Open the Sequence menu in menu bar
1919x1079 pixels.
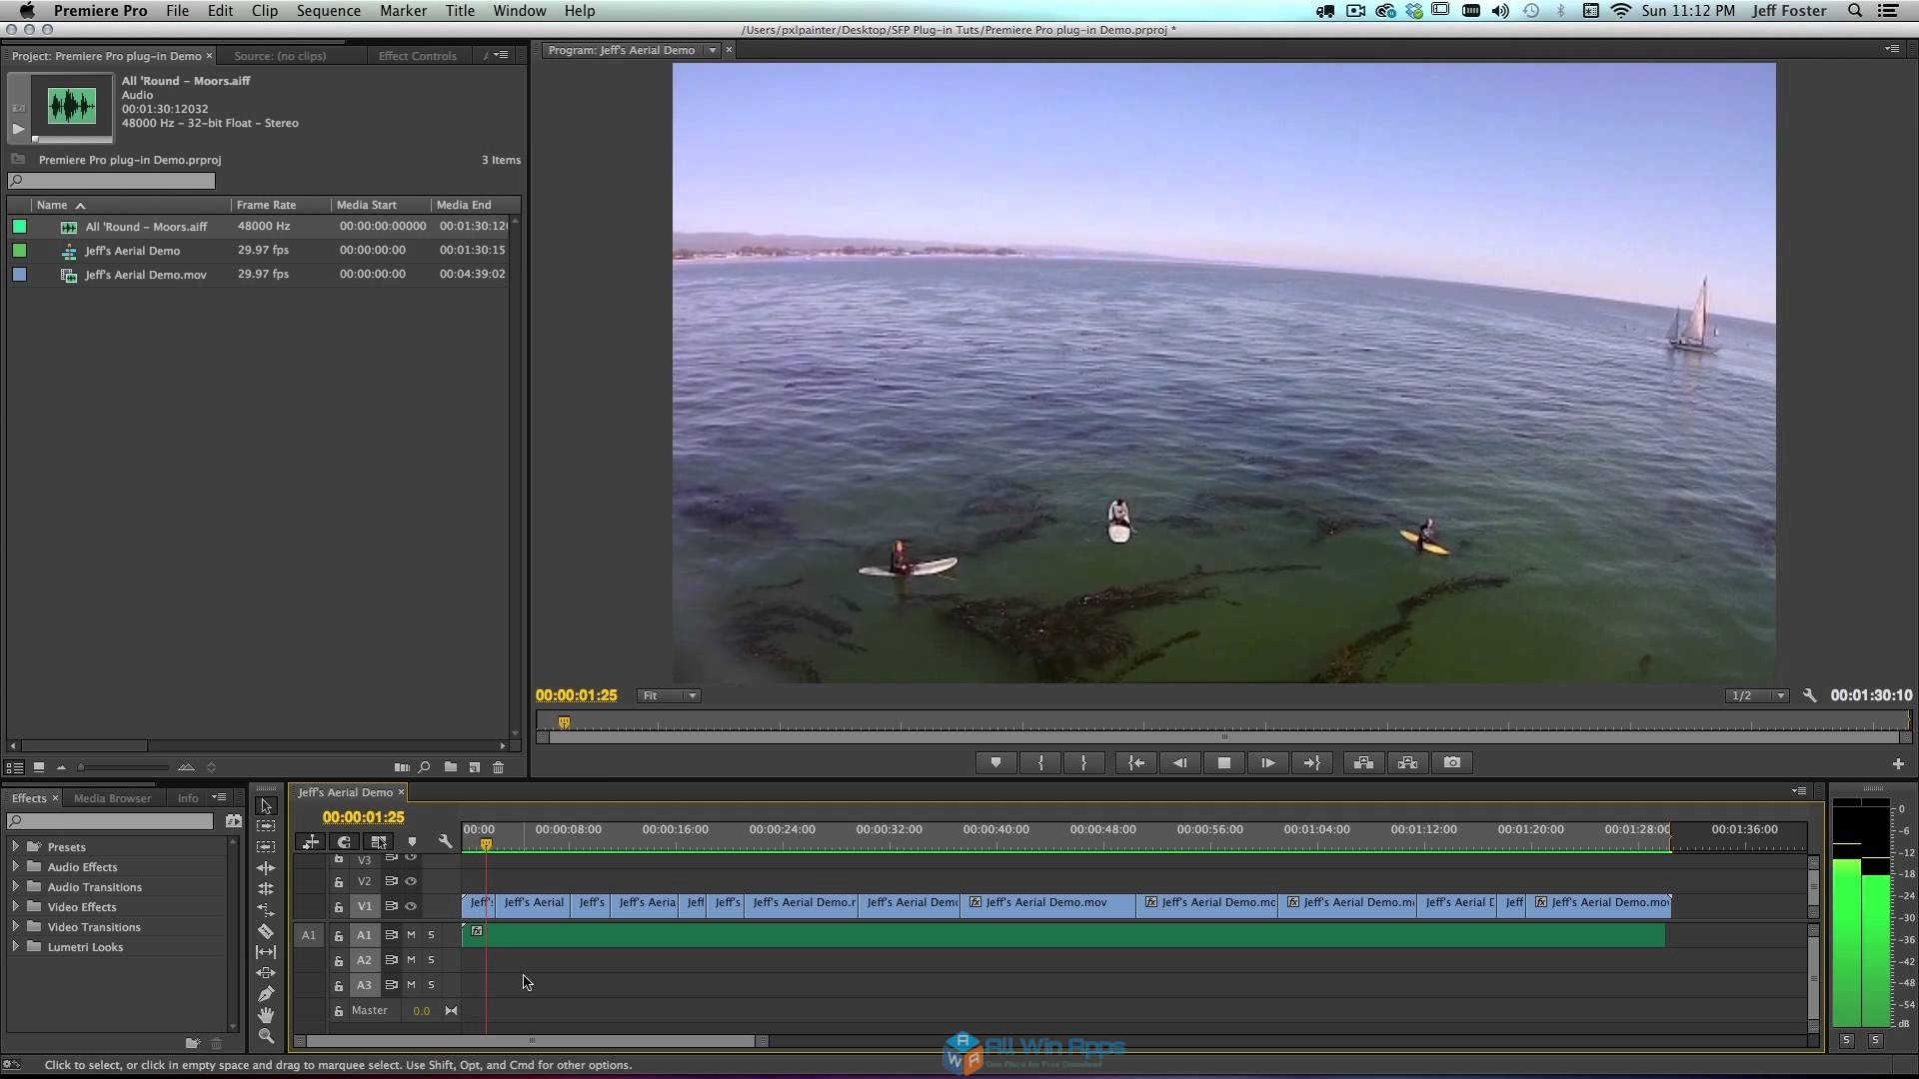point(330,11)
